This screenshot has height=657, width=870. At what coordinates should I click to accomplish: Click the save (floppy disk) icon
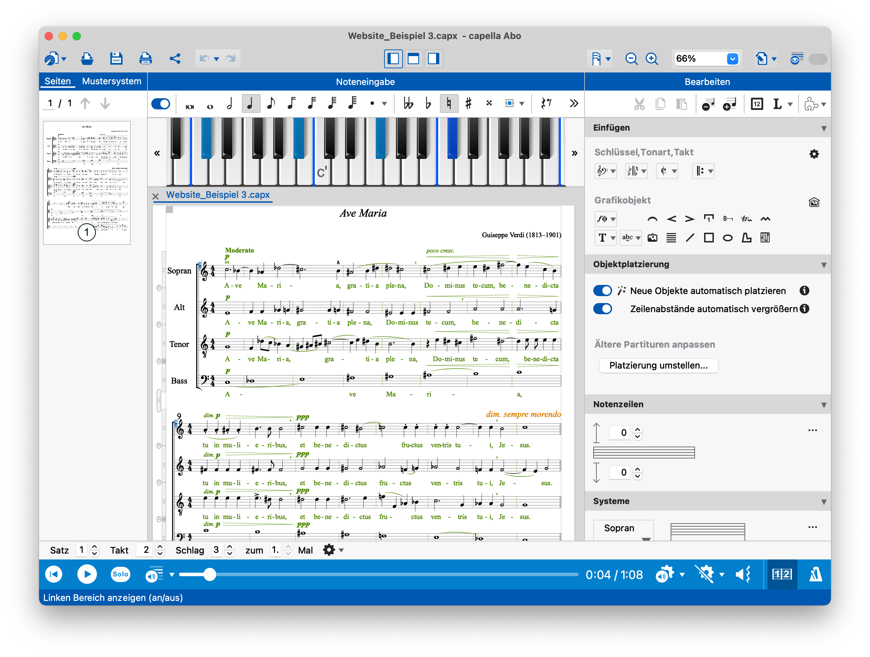[116, 59]
